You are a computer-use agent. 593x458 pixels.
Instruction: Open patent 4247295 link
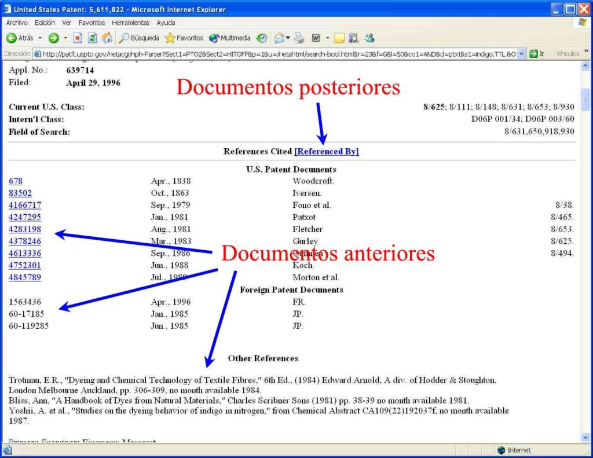tap(25, 217)
